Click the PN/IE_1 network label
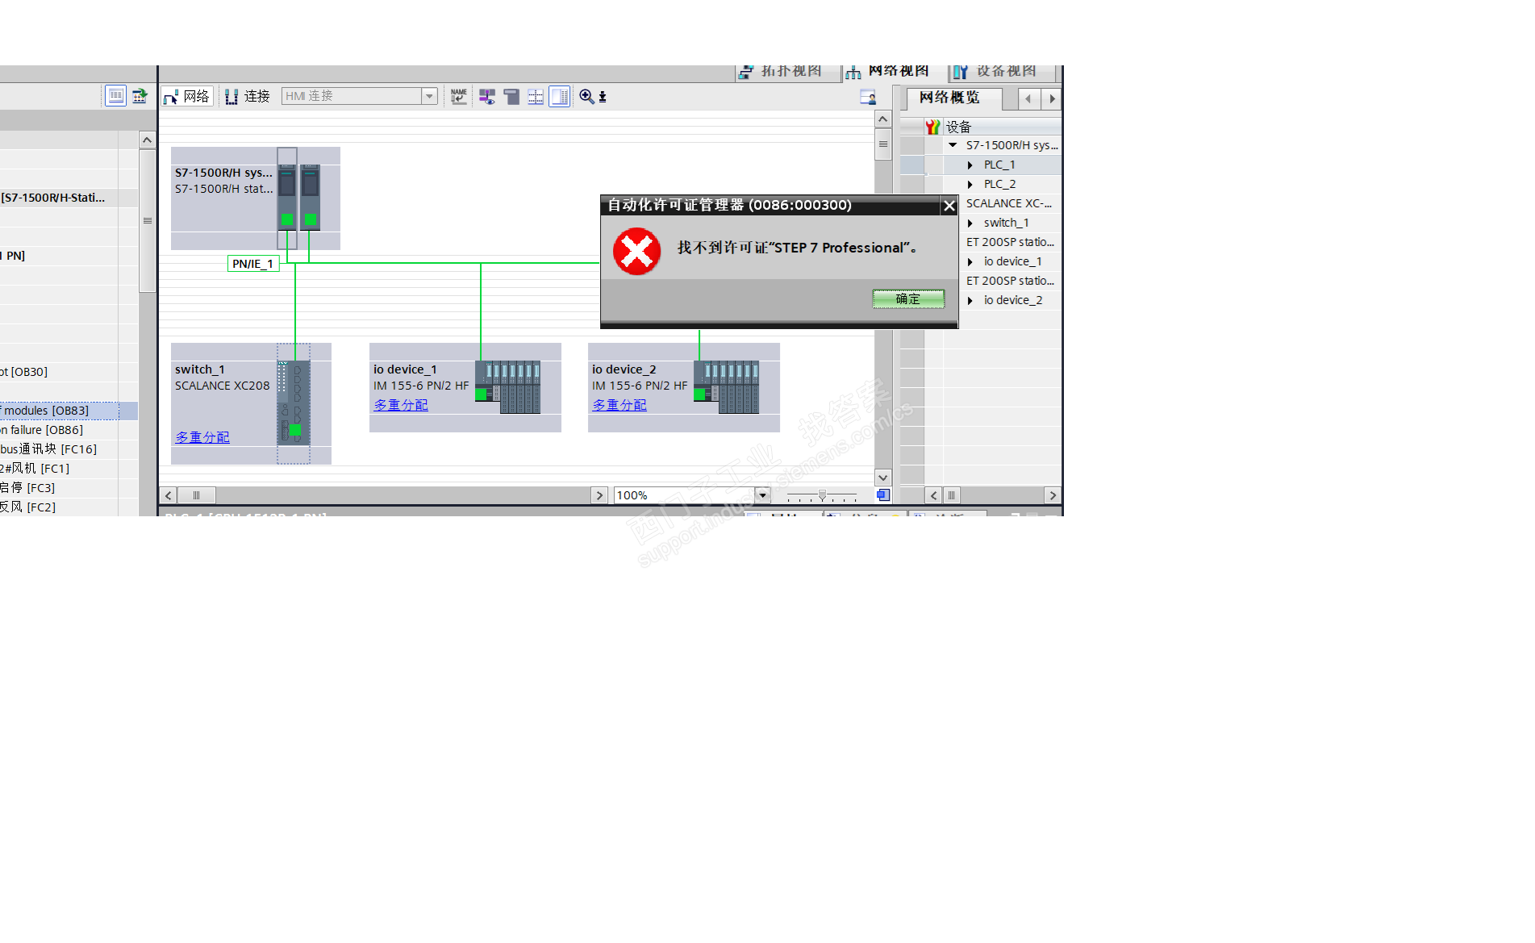Image resolution: width=1535 pixels, height=943 pixels. [x=253, y=264]
